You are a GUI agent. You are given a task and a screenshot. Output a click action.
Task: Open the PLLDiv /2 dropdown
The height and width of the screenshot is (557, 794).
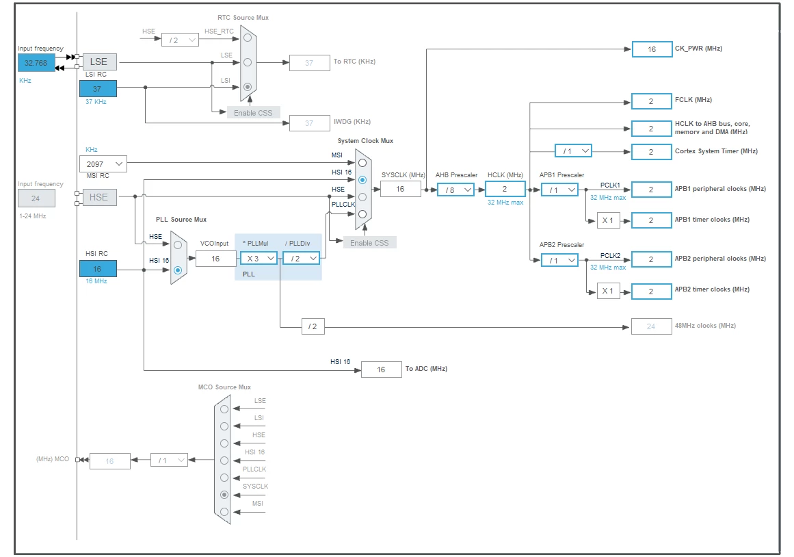pos(302,259)
